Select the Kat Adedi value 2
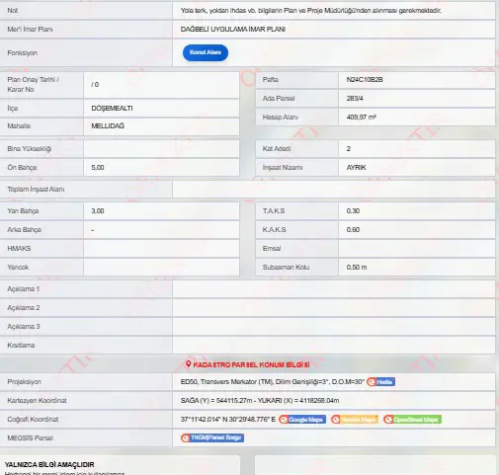This screenshot has height=475, width=499. pyautogui.click(x=349, y=149)
